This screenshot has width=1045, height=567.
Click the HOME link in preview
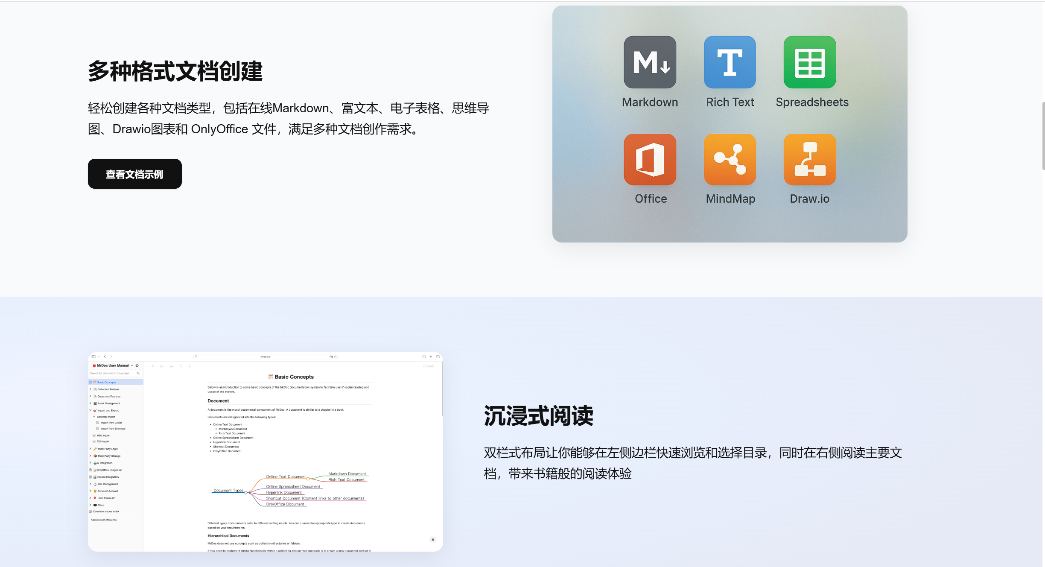pos(429,366)
